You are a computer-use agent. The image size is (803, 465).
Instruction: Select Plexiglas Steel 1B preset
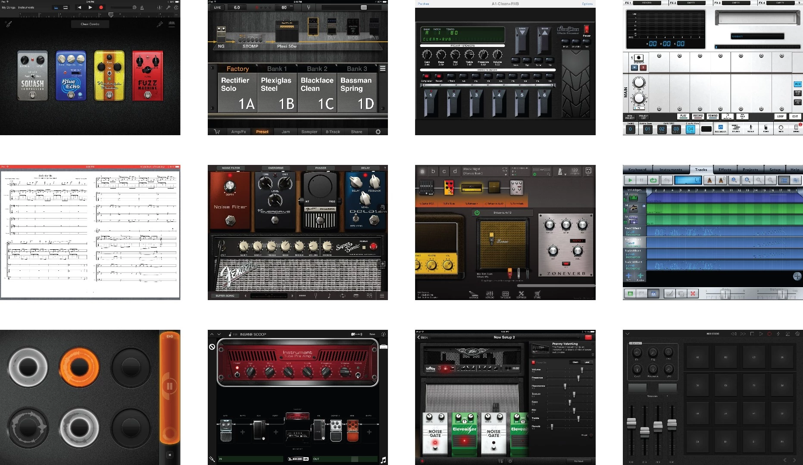pyautogui.click(x=278, y=93)
